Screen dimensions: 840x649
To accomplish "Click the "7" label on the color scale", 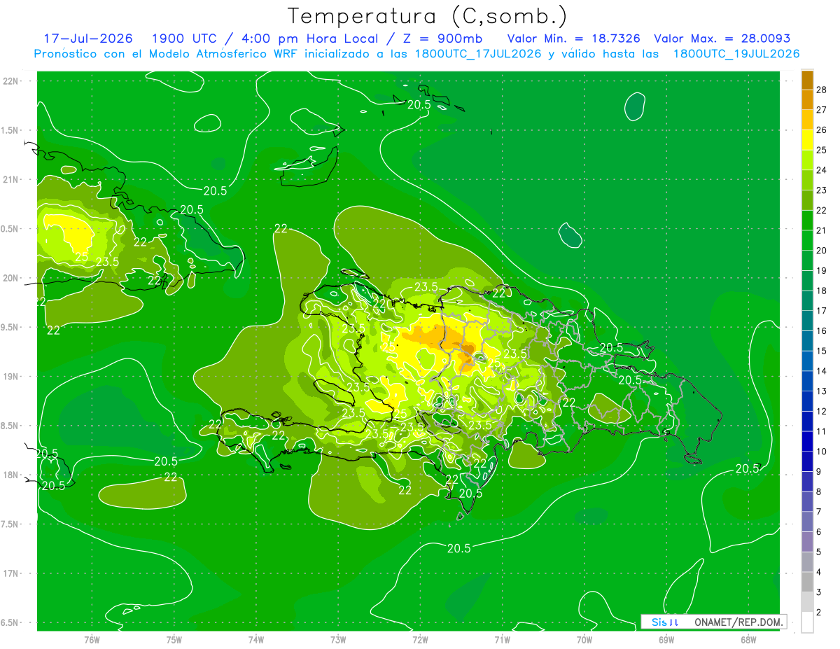I will point(820,512).
